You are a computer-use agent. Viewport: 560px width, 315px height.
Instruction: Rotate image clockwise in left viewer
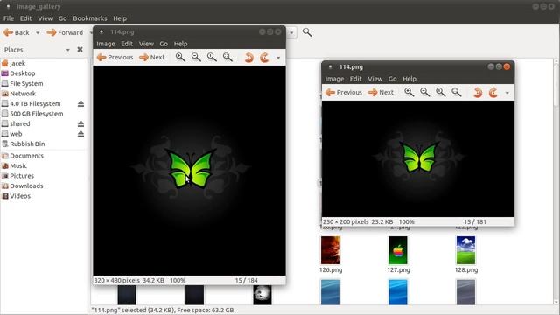(264, 57)
